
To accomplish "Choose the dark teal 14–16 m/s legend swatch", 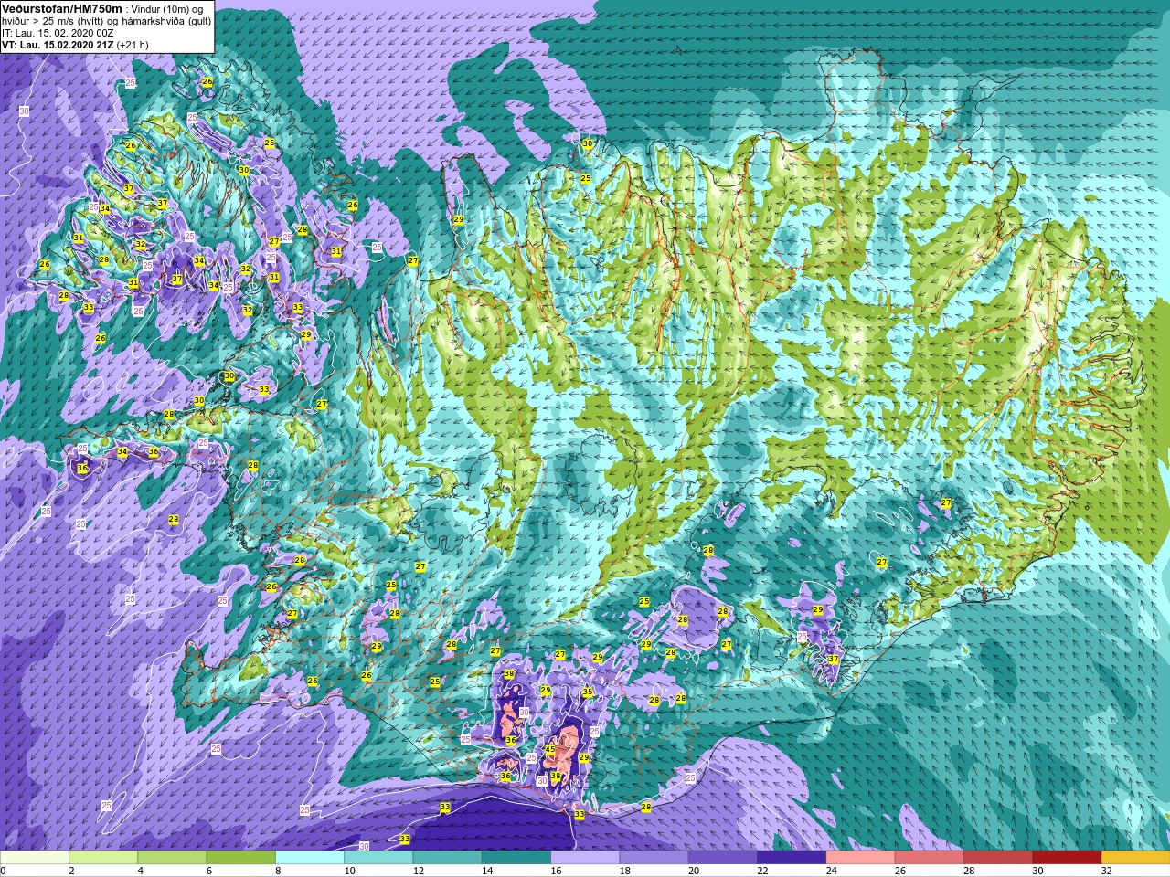I will click(x=516, y=858).
